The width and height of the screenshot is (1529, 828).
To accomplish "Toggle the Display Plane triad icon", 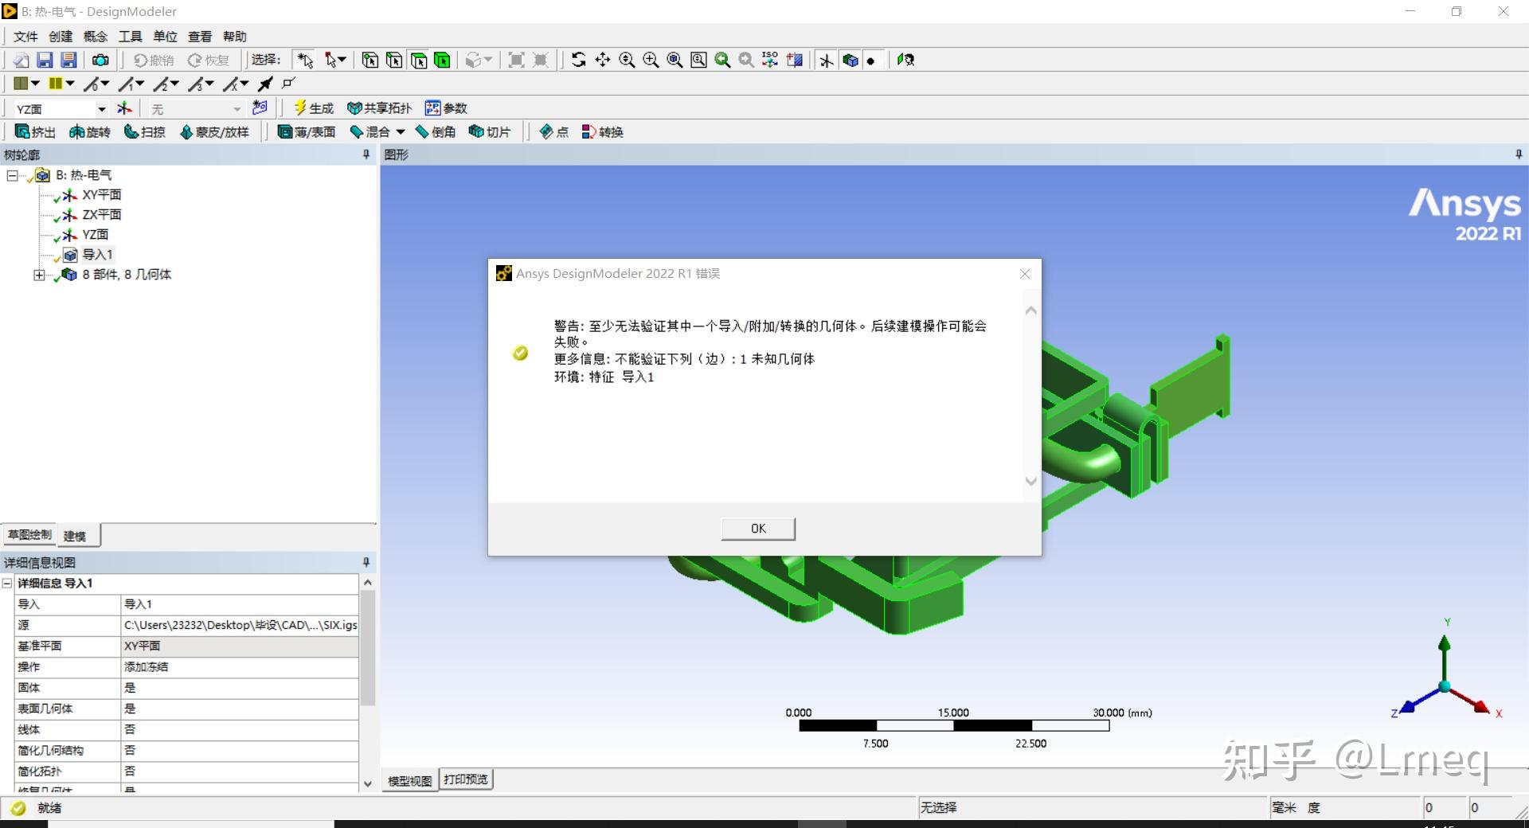I will [827, 60].
